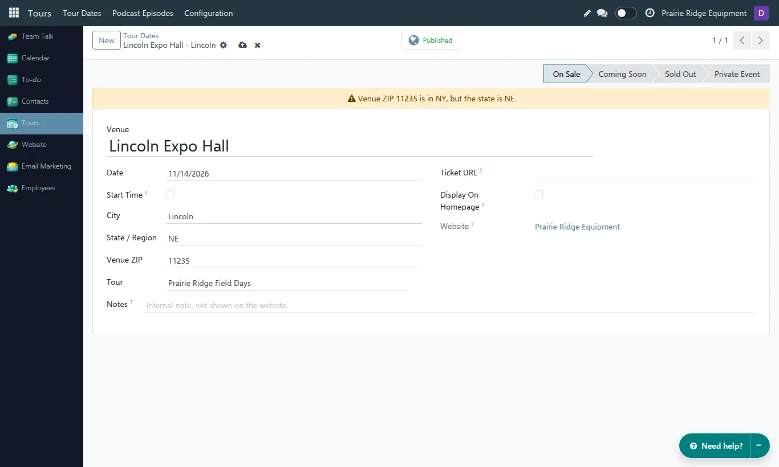Select the On Sale status
The width and height of the screenshot is (779, 467).
point(566,74)
